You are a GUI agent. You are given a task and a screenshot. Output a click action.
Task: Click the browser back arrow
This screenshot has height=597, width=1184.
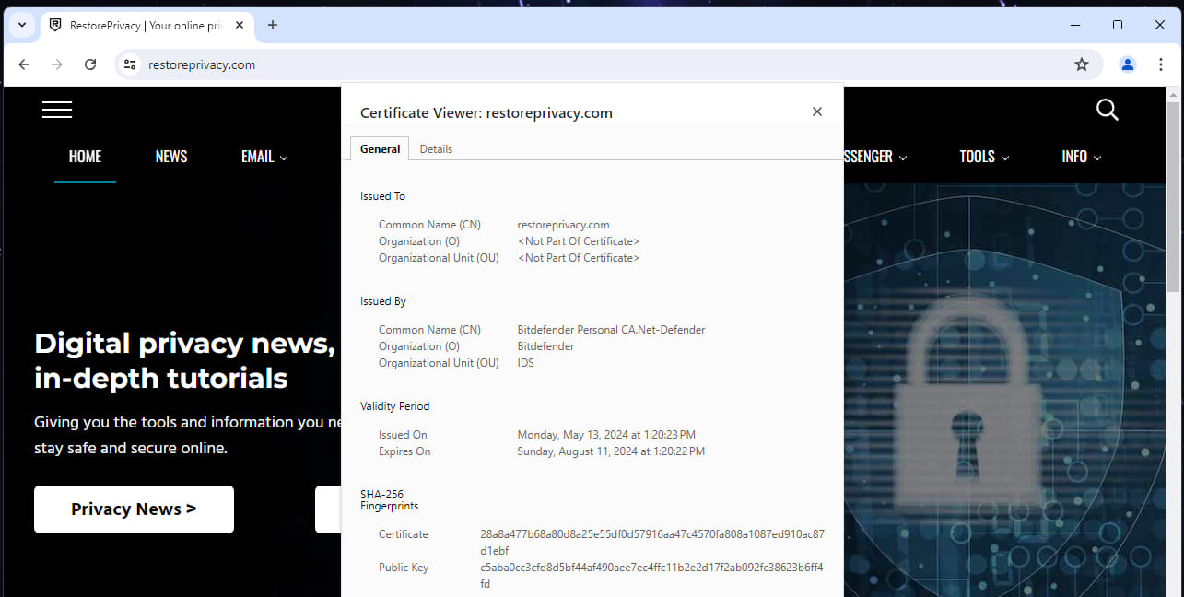23,64
